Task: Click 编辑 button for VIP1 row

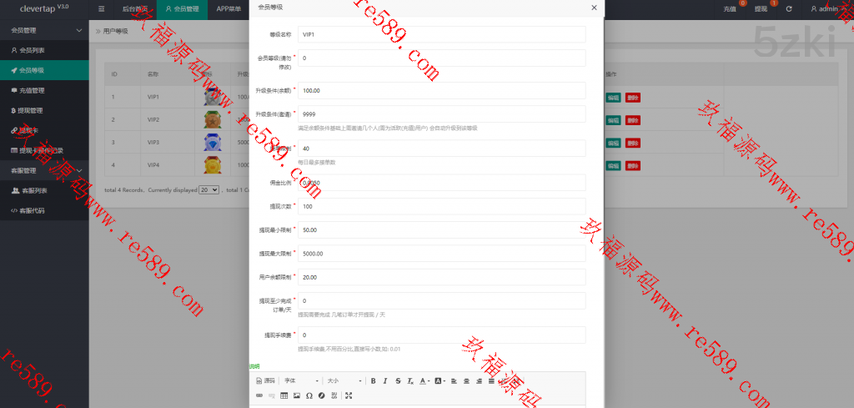Action: click(x=613, y=98)
